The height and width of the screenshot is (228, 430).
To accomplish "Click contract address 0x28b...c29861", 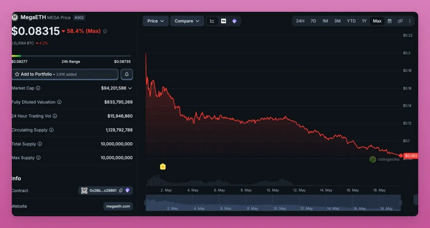I will pos(103,190).
